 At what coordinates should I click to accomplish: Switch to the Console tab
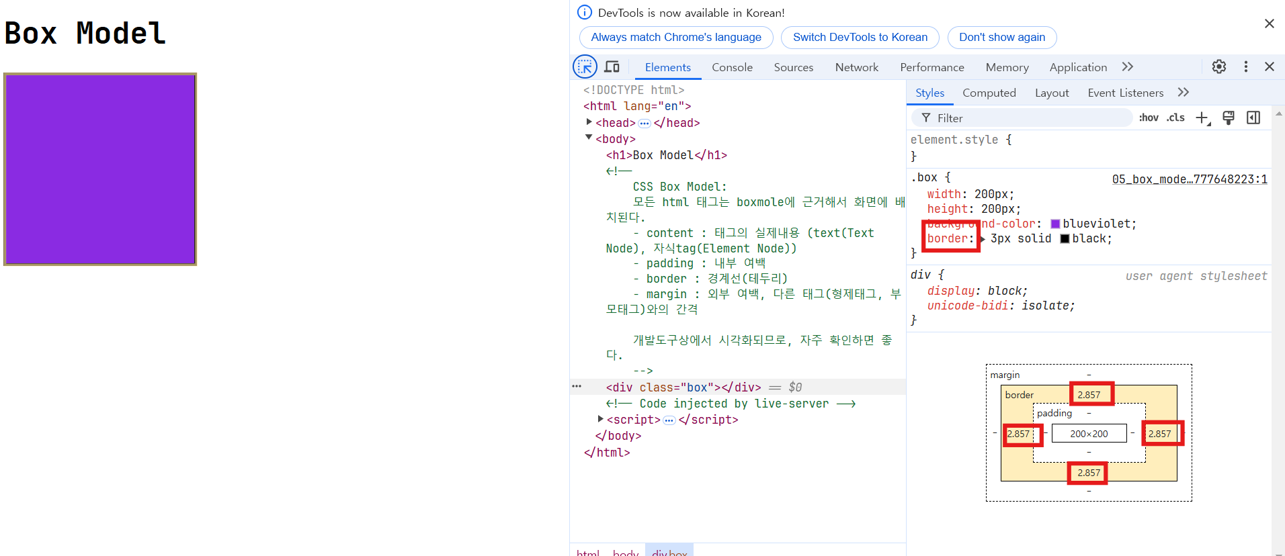click(x=732, y=67)
